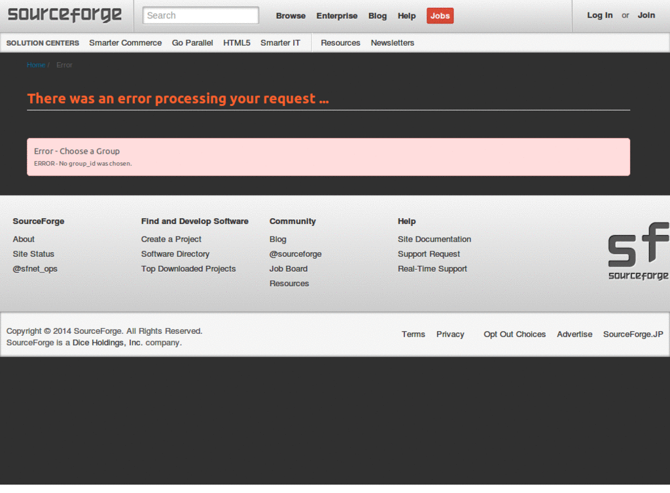670x493 pixels.
Task: Open Smarter Commerce solution center
Action: pos(125,43)
